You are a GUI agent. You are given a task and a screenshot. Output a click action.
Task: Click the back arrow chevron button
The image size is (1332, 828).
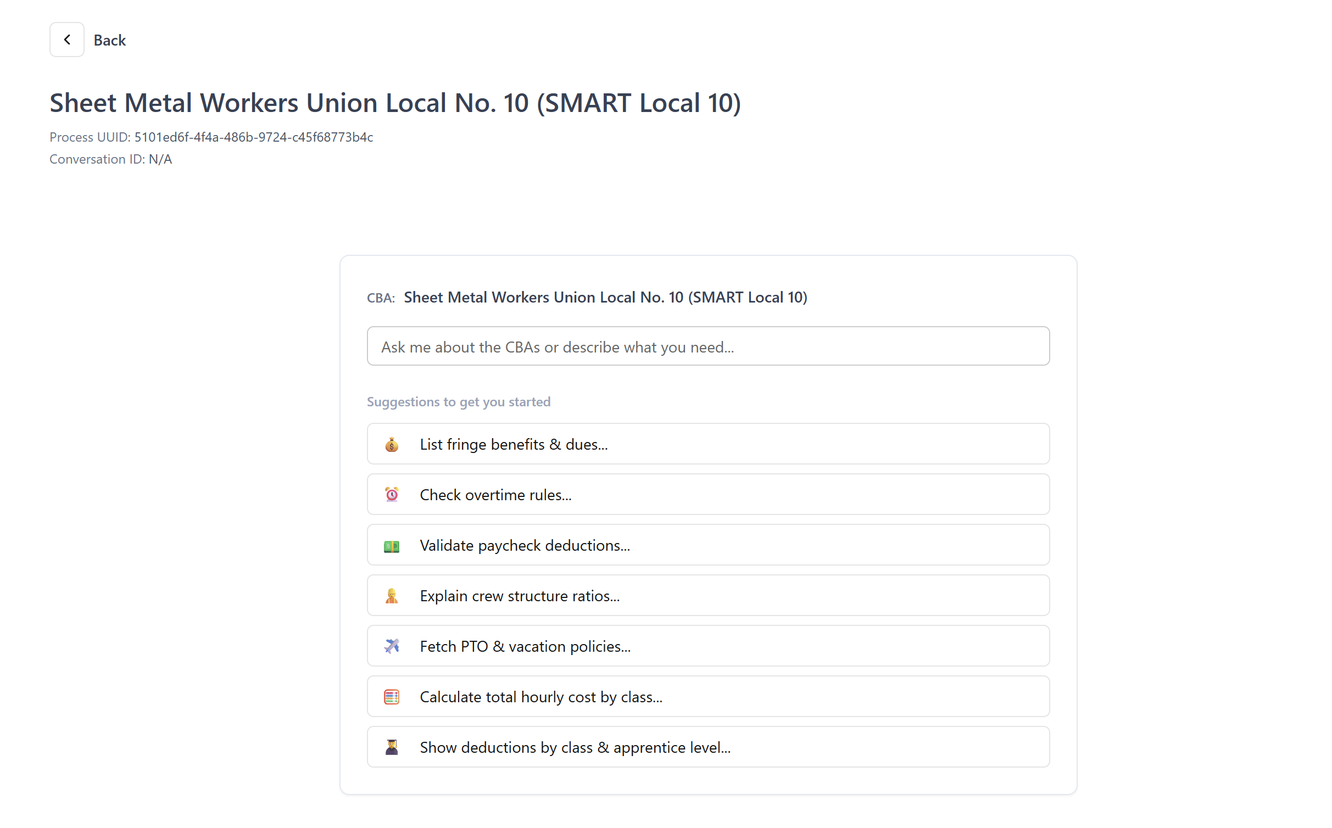point(66,40)
